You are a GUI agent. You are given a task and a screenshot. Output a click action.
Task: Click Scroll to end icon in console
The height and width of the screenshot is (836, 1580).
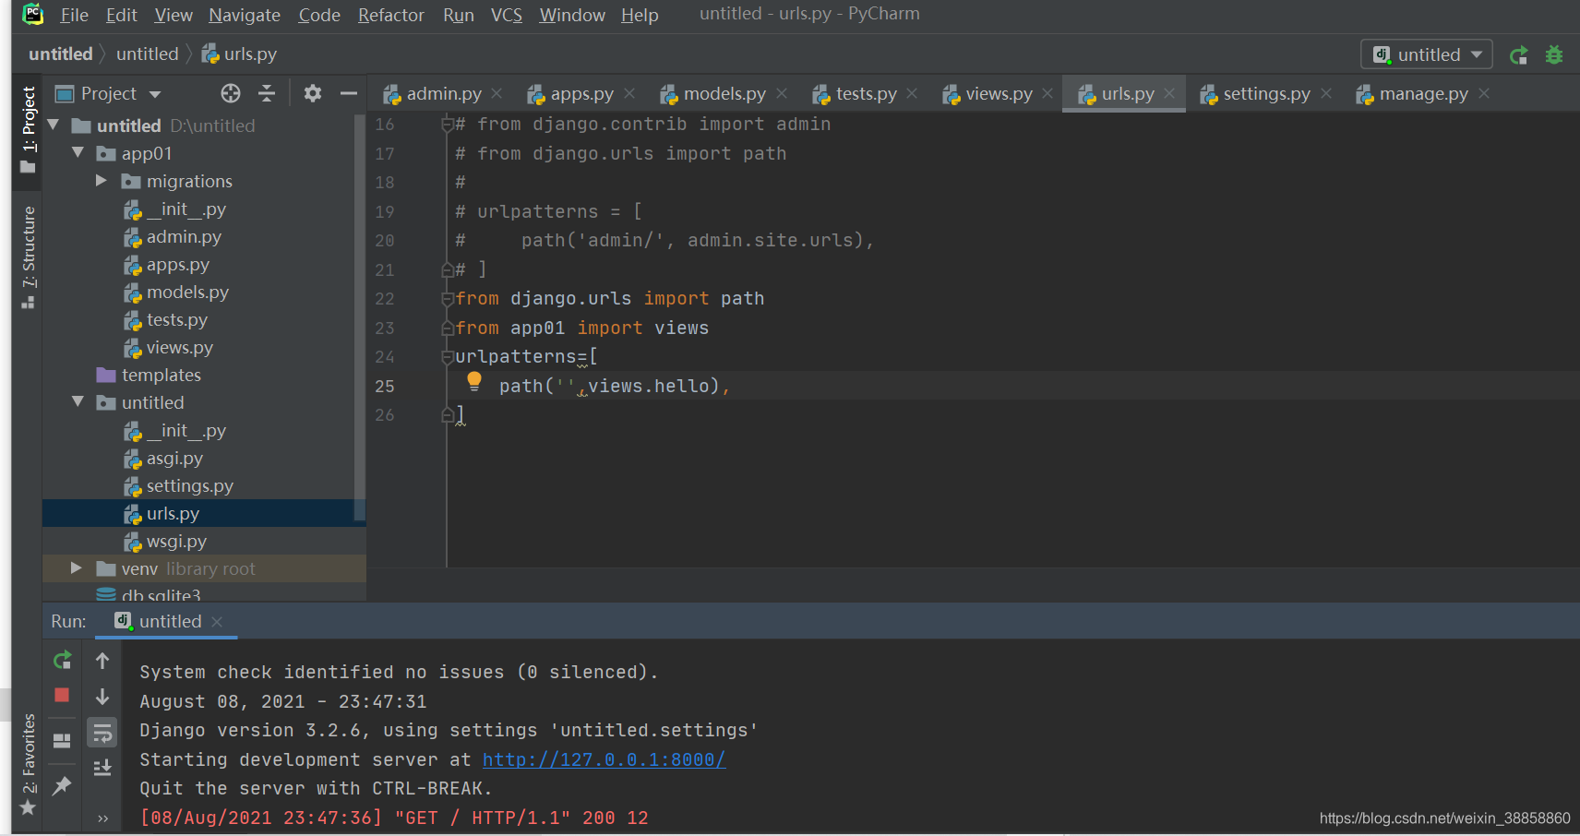coord(102,767)
